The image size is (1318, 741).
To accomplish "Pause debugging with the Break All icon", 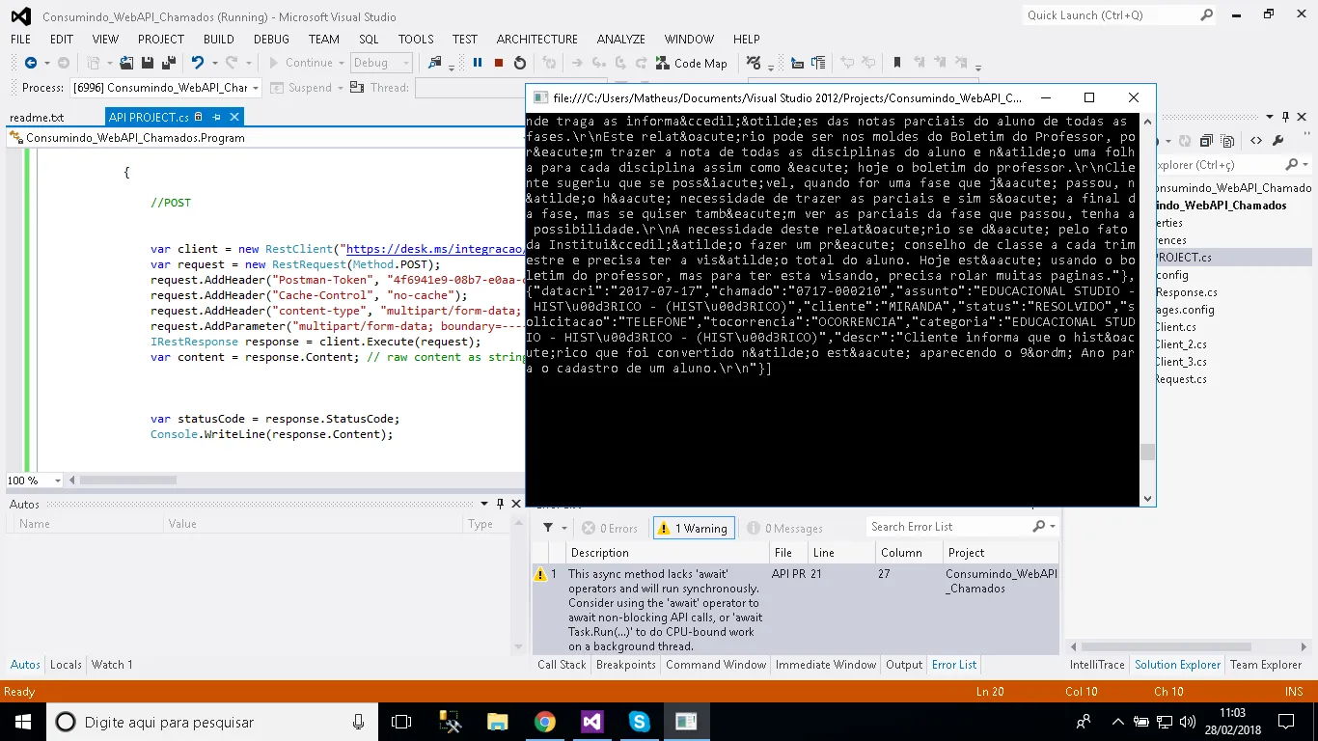I will click(x=477, y=63).
